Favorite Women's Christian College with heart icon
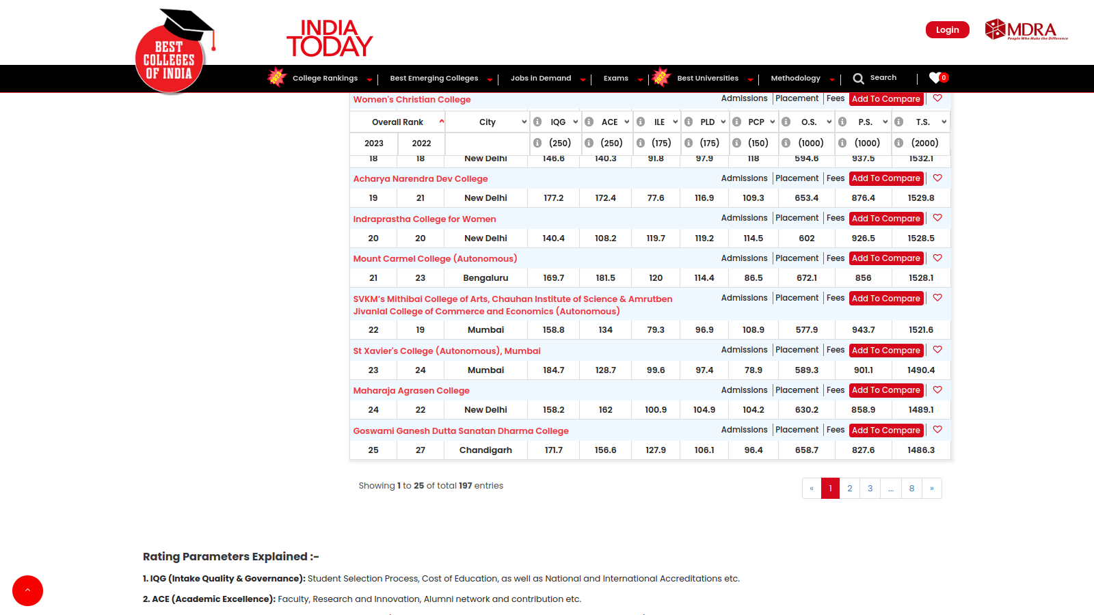The height and width of the screenshot is (615, 1094). tap(937, 98)
